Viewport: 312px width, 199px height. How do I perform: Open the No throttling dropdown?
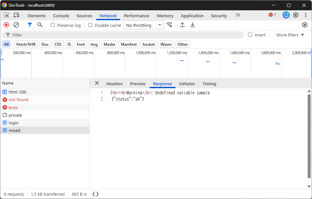click(x=144, y=25)
